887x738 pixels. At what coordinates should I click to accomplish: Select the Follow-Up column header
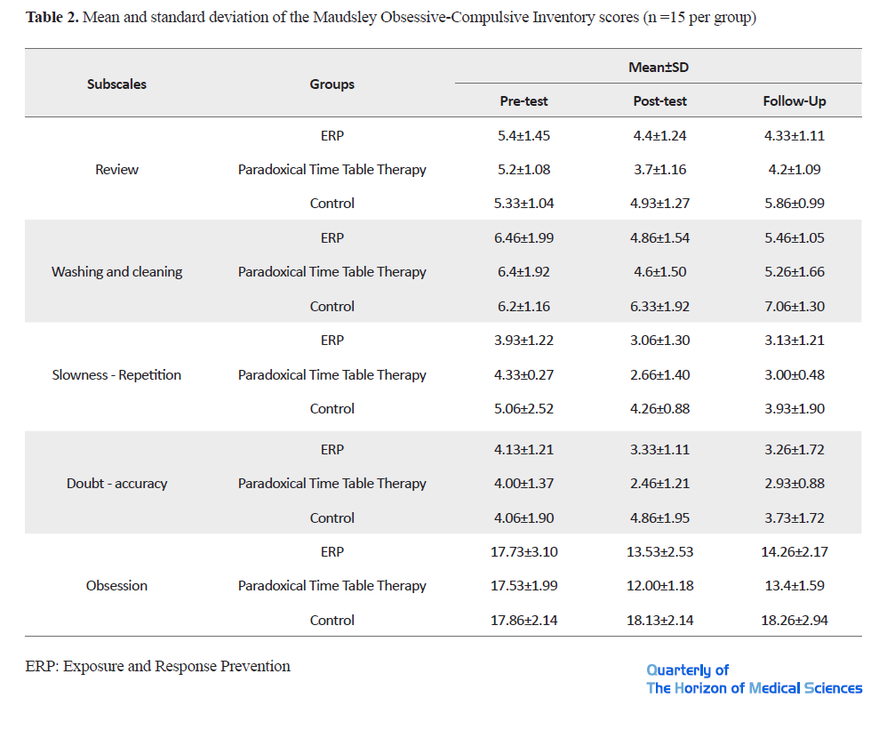(795, 101)
